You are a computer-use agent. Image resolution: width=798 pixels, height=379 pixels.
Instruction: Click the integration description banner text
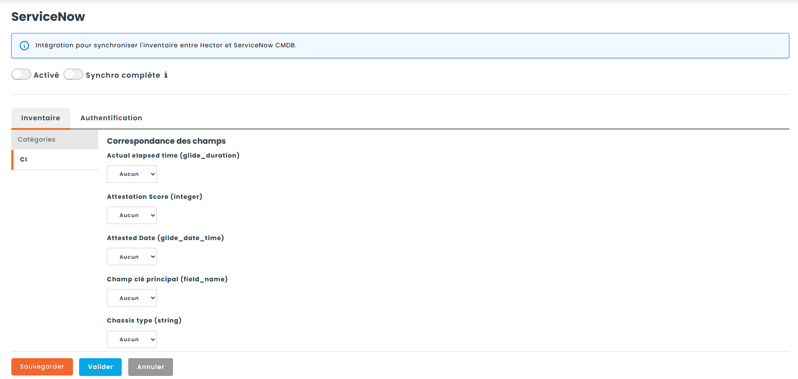166,45
